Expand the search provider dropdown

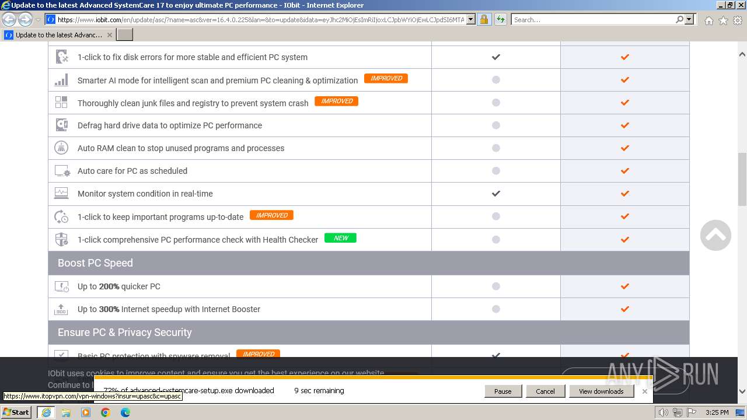tap(689, 19)
